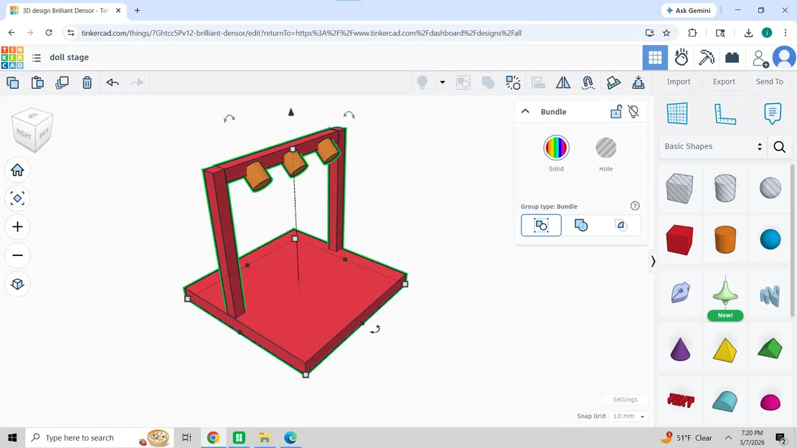797x448 pixels.
Task: Switch to Minecraft blocks mode
Action: click(707, 57)
